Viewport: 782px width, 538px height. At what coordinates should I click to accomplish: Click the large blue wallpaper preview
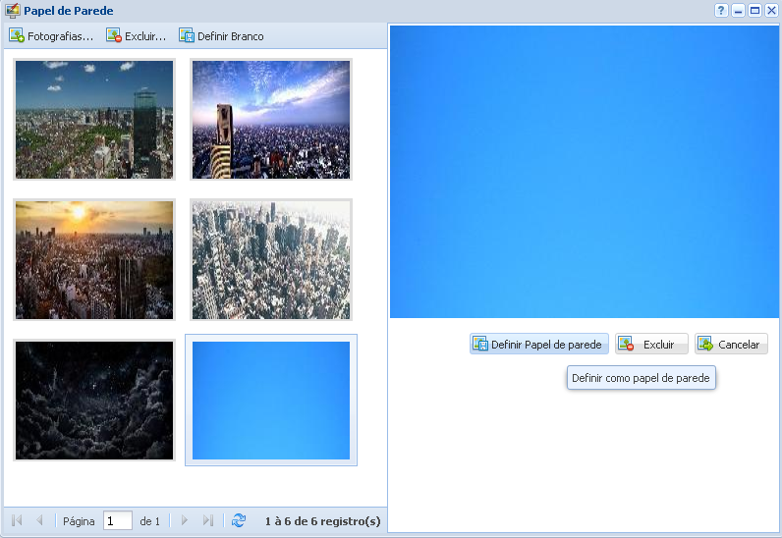584,172
